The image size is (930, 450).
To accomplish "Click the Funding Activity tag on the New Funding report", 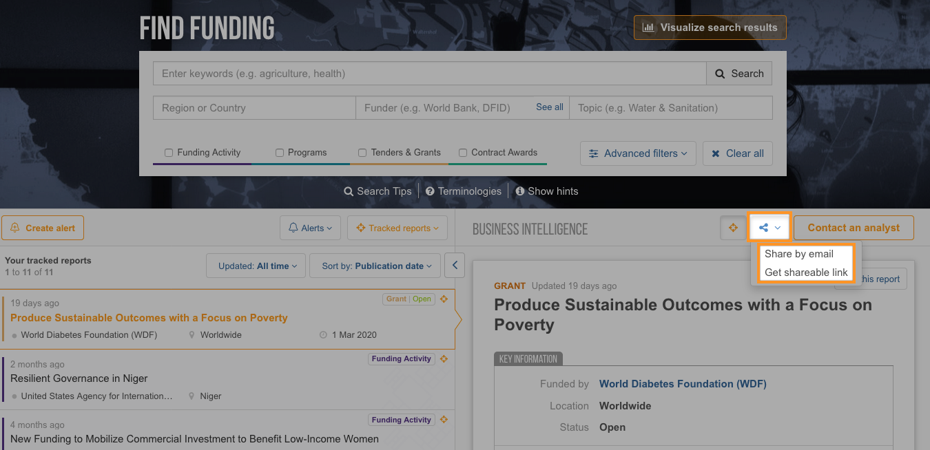I will pos(402,420).
